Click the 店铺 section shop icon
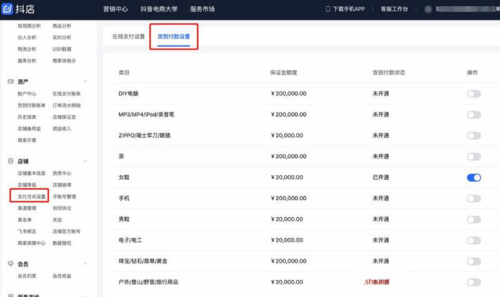Image resolution: width=500 pixels, height=297 pixels. 10,161
